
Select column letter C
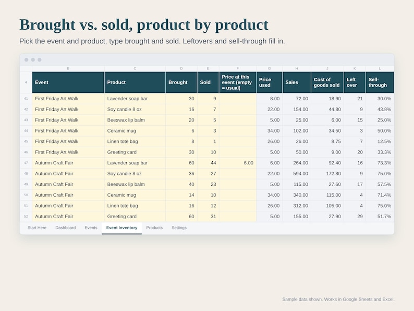(x=135, y=69)
